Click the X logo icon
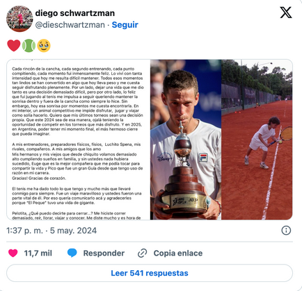Viewport: 302px width, 291px height. point(286,13)
